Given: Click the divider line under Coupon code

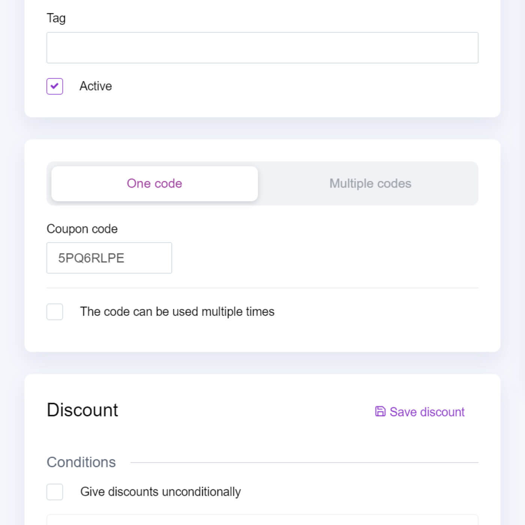Looking at the screenshot, I should (262, 288).
